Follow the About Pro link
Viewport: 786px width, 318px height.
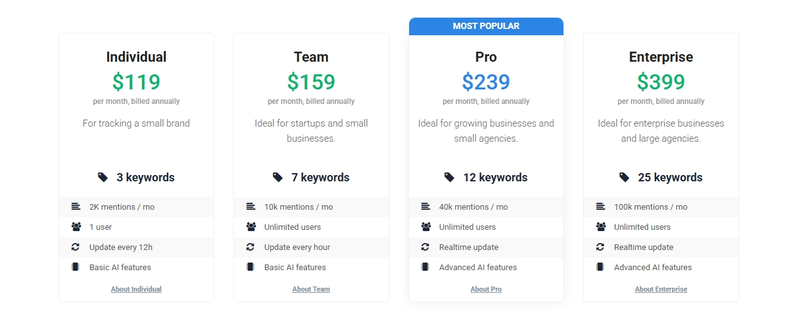click(x=486, y=289)
